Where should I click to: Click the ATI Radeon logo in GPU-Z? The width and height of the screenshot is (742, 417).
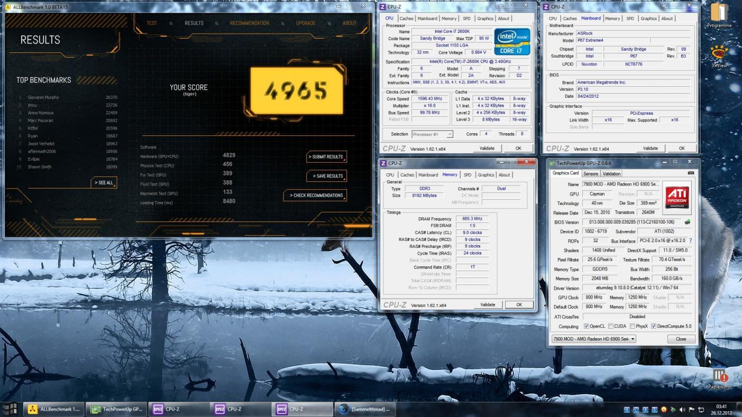pos(677,197)
